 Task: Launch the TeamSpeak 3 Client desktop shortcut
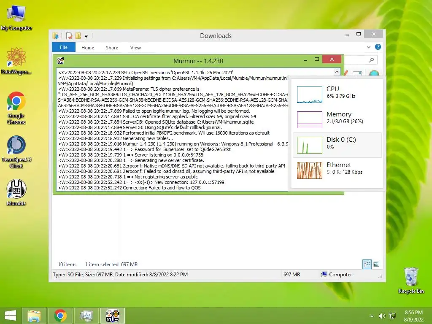tap(16, 151)
